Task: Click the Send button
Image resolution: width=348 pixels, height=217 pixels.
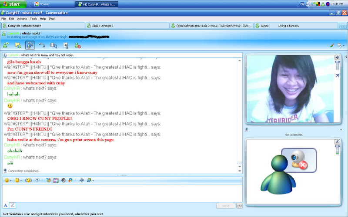Action: 225,206
